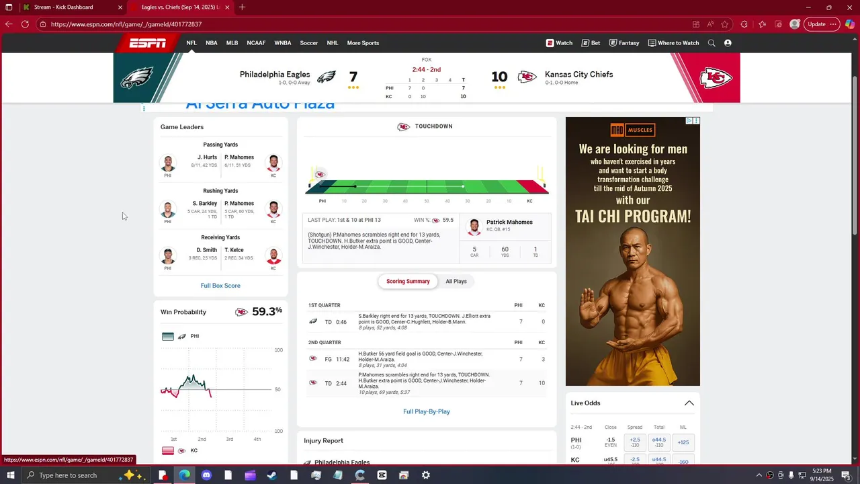Click the large Eagles logo in the score banner
Viewport: 860px width, 484px height.
click(137, 78)
